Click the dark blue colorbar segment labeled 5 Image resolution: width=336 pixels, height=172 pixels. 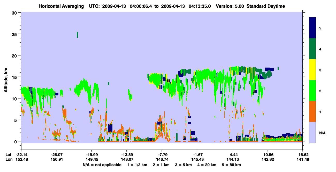click(312, 28)
